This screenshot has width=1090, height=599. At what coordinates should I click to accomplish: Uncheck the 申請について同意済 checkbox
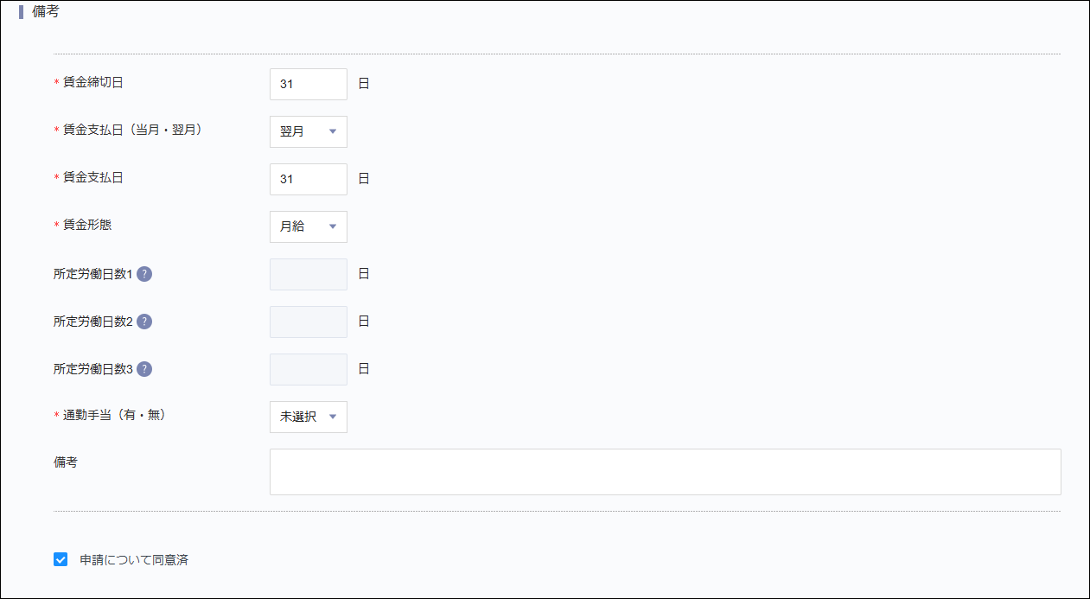60,558
